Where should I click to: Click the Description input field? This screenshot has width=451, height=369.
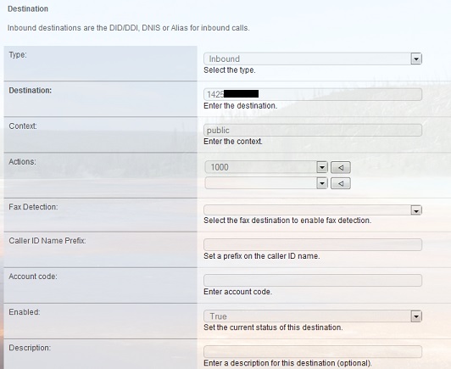[x=313, y=352]
